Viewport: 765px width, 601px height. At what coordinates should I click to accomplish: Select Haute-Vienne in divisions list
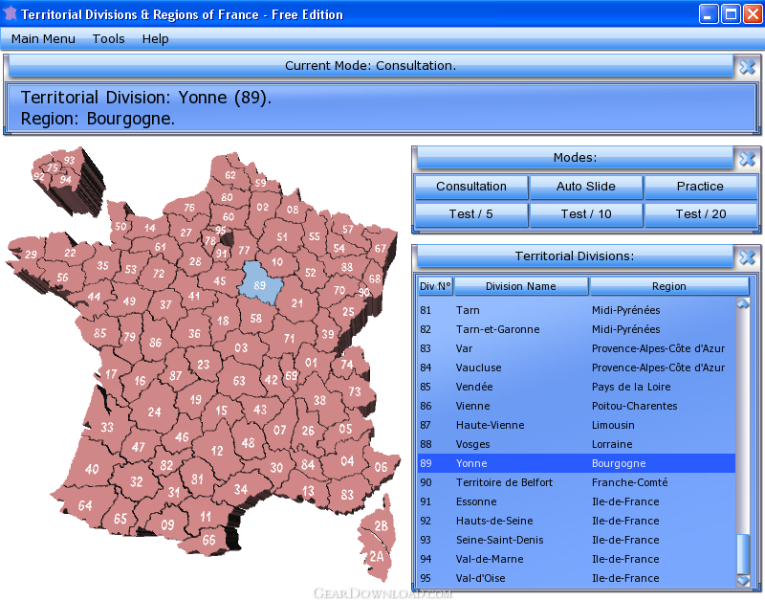click(x=577, y=425)
